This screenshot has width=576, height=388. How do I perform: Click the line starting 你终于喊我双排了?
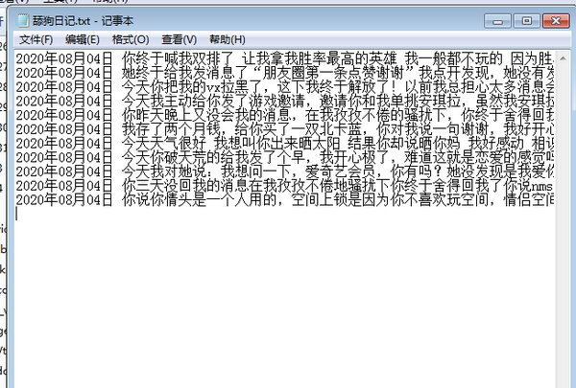(x=285, y=58)
